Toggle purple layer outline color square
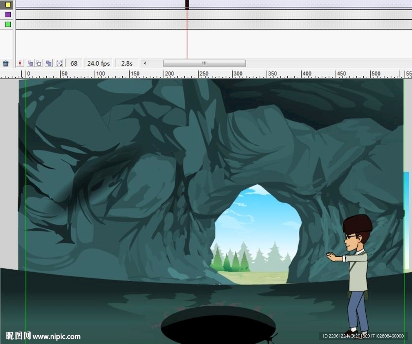The height and width of the screenshot is (344, 412). [x=8, y=14]
